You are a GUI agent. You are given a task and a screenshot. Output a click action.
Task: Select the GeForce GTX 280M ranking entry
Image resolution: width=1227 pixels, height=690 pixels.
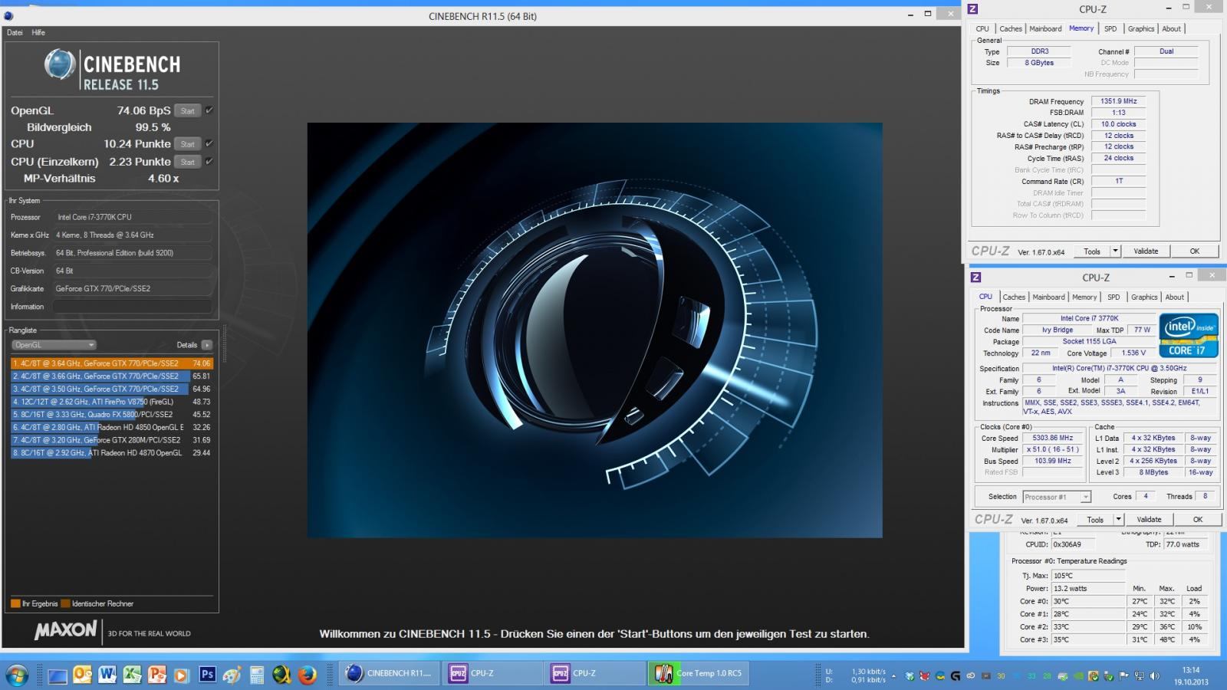[111, 440]
